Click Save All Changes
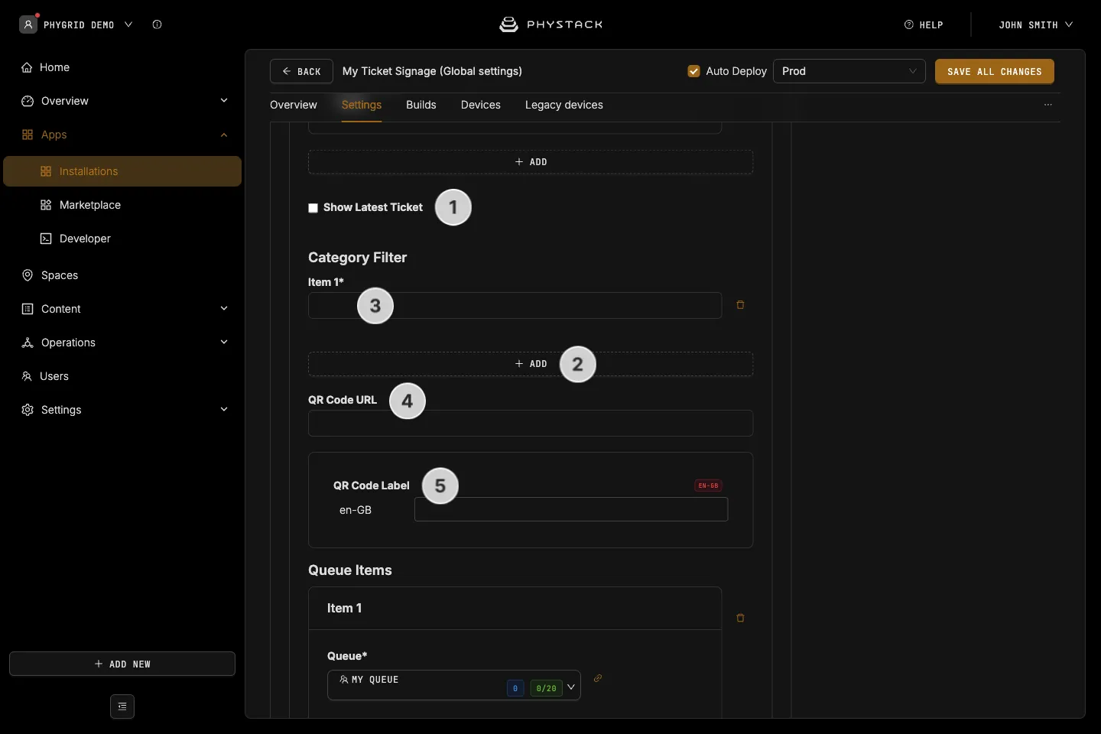The width and height of the screenshot is (1101, 734). coord(995,71)
